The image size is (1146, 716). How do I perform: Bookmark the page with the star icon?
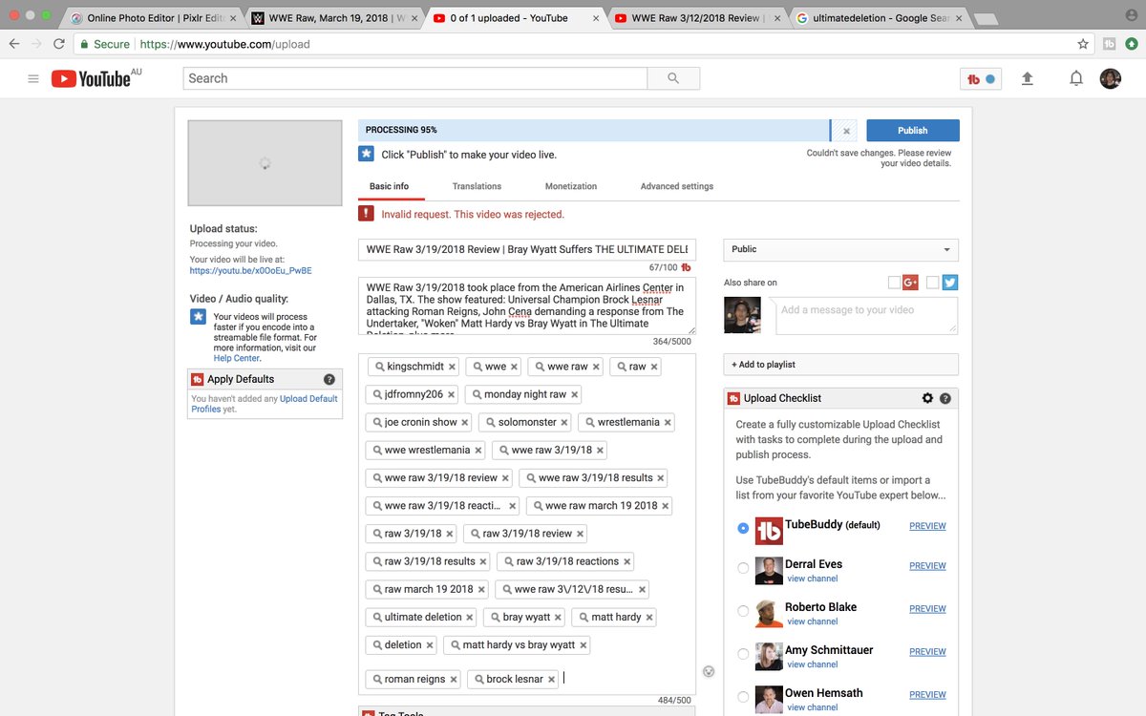coord(1083,44)
